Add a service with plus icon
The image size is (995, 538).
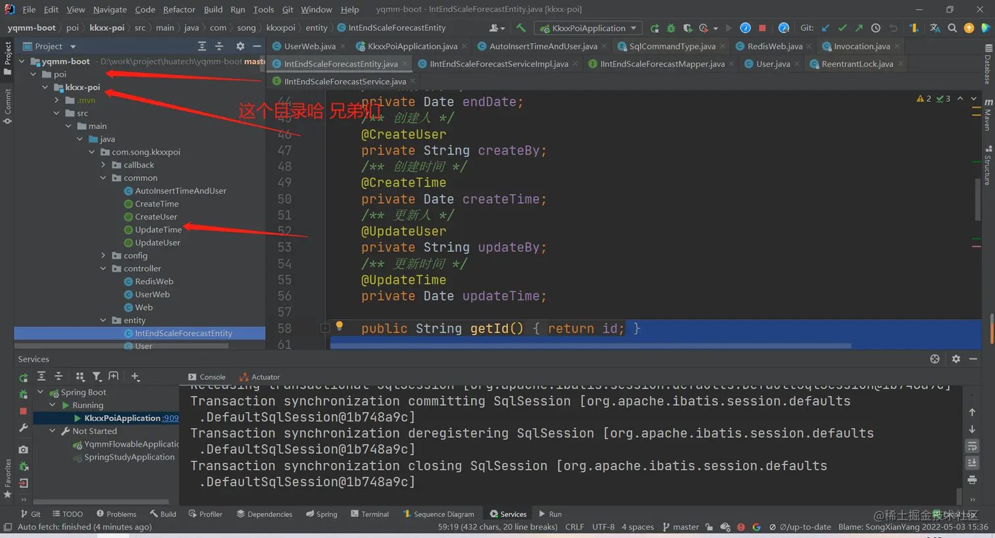(x=135, y=376)
